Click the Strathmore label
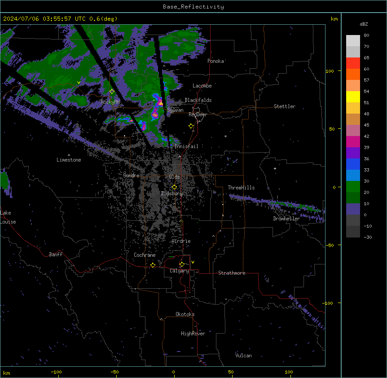Screen dimensions: 387x378 [232, 273]
